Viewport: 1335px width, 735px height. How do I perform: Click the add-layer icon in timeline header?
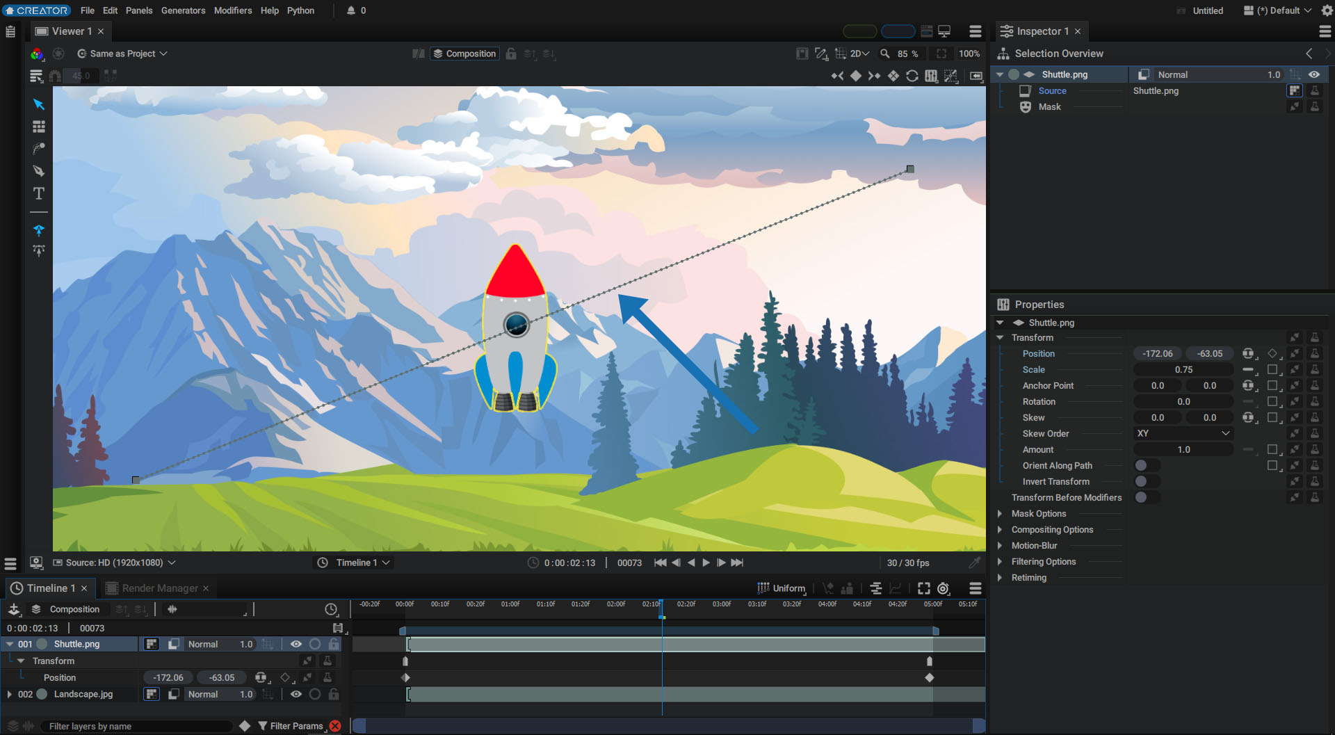tap(14, 609)
